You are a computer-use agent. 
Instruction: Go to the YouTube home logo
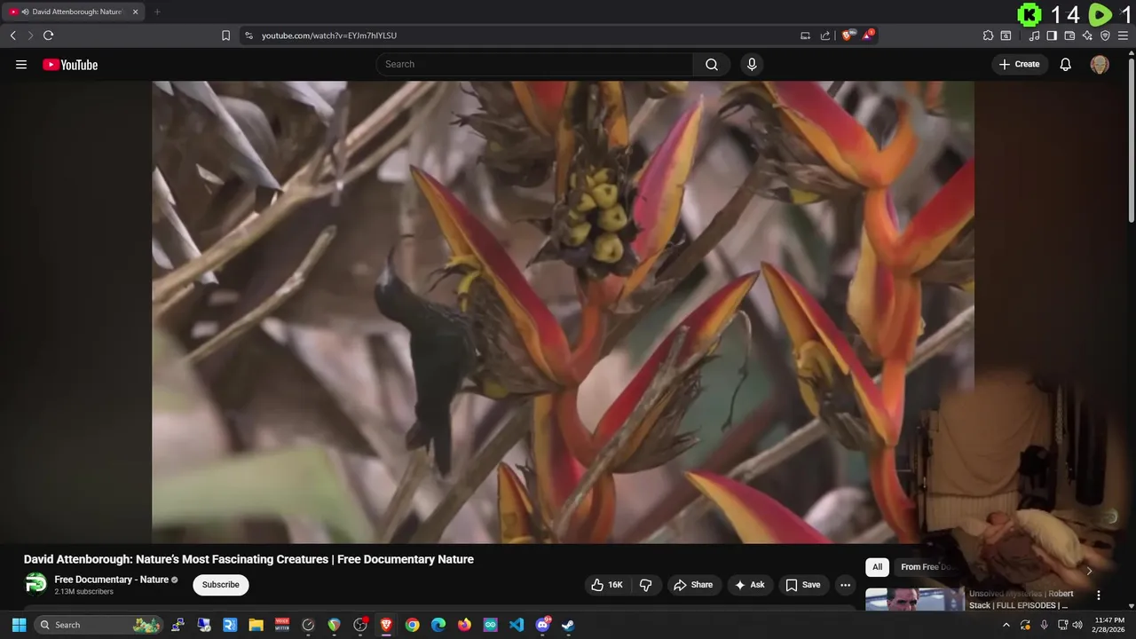70,64
